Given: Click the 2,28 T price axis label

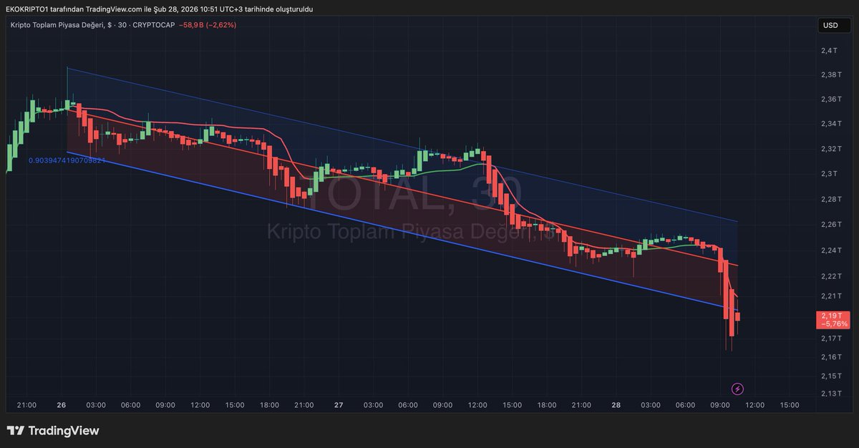Looking at the screenshot, I should pos(830,199).
